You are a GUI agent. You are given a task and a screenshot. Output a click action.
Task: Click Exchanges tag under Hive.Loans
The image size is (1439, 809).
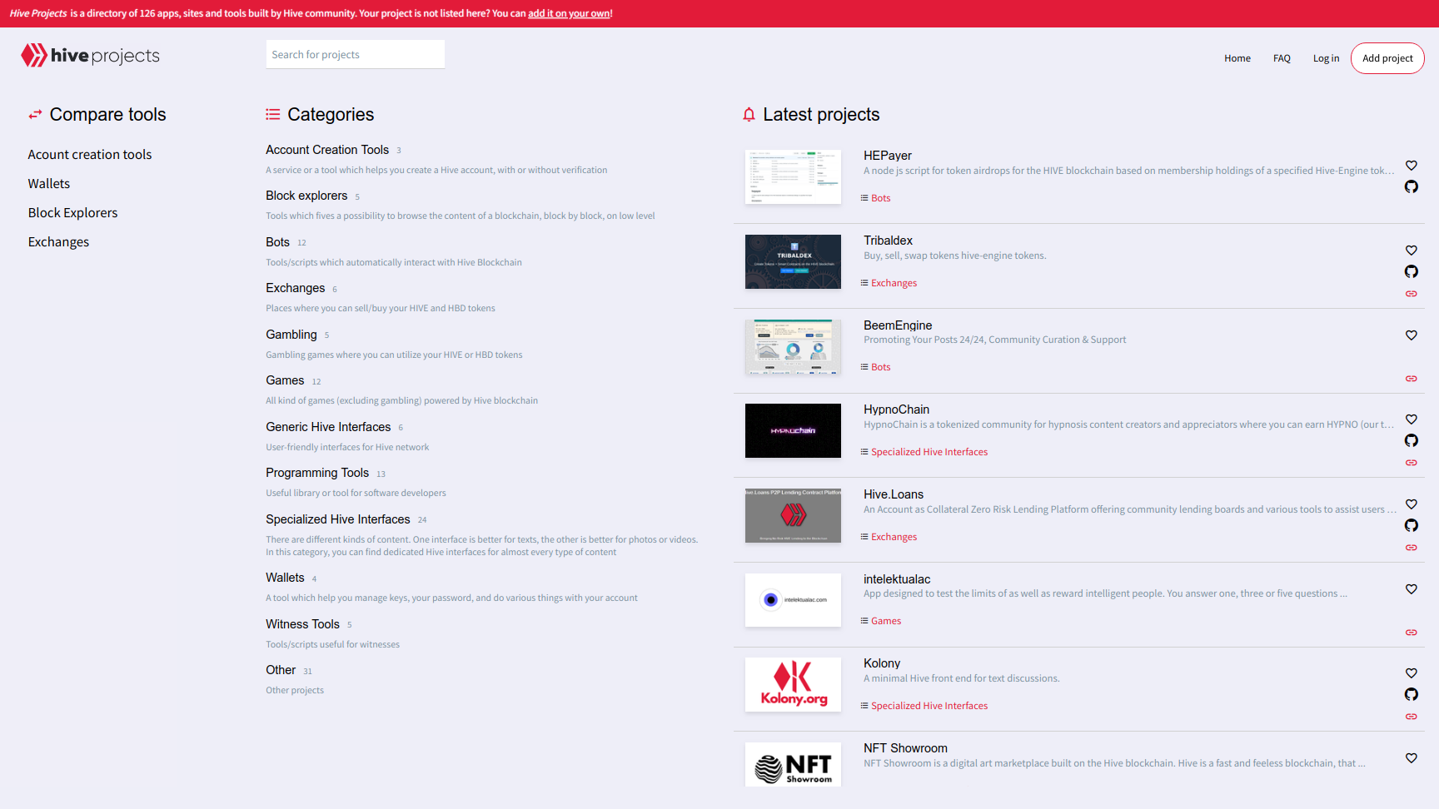[894, 537]
